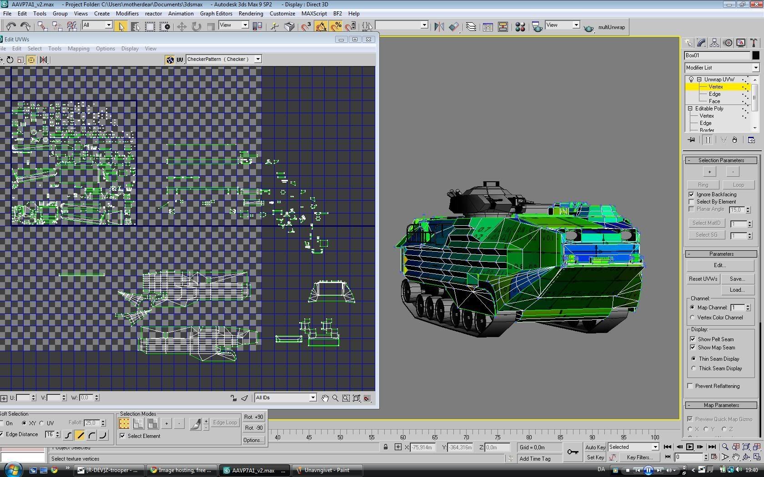Select the Thick Seam Display radio button
The width and height of the screenshot is (764, 477).
(x=694, y=368)
